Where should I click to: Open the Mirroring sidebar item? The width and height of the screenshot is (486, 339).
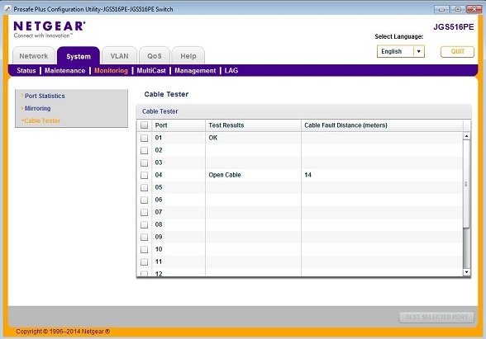37,108
